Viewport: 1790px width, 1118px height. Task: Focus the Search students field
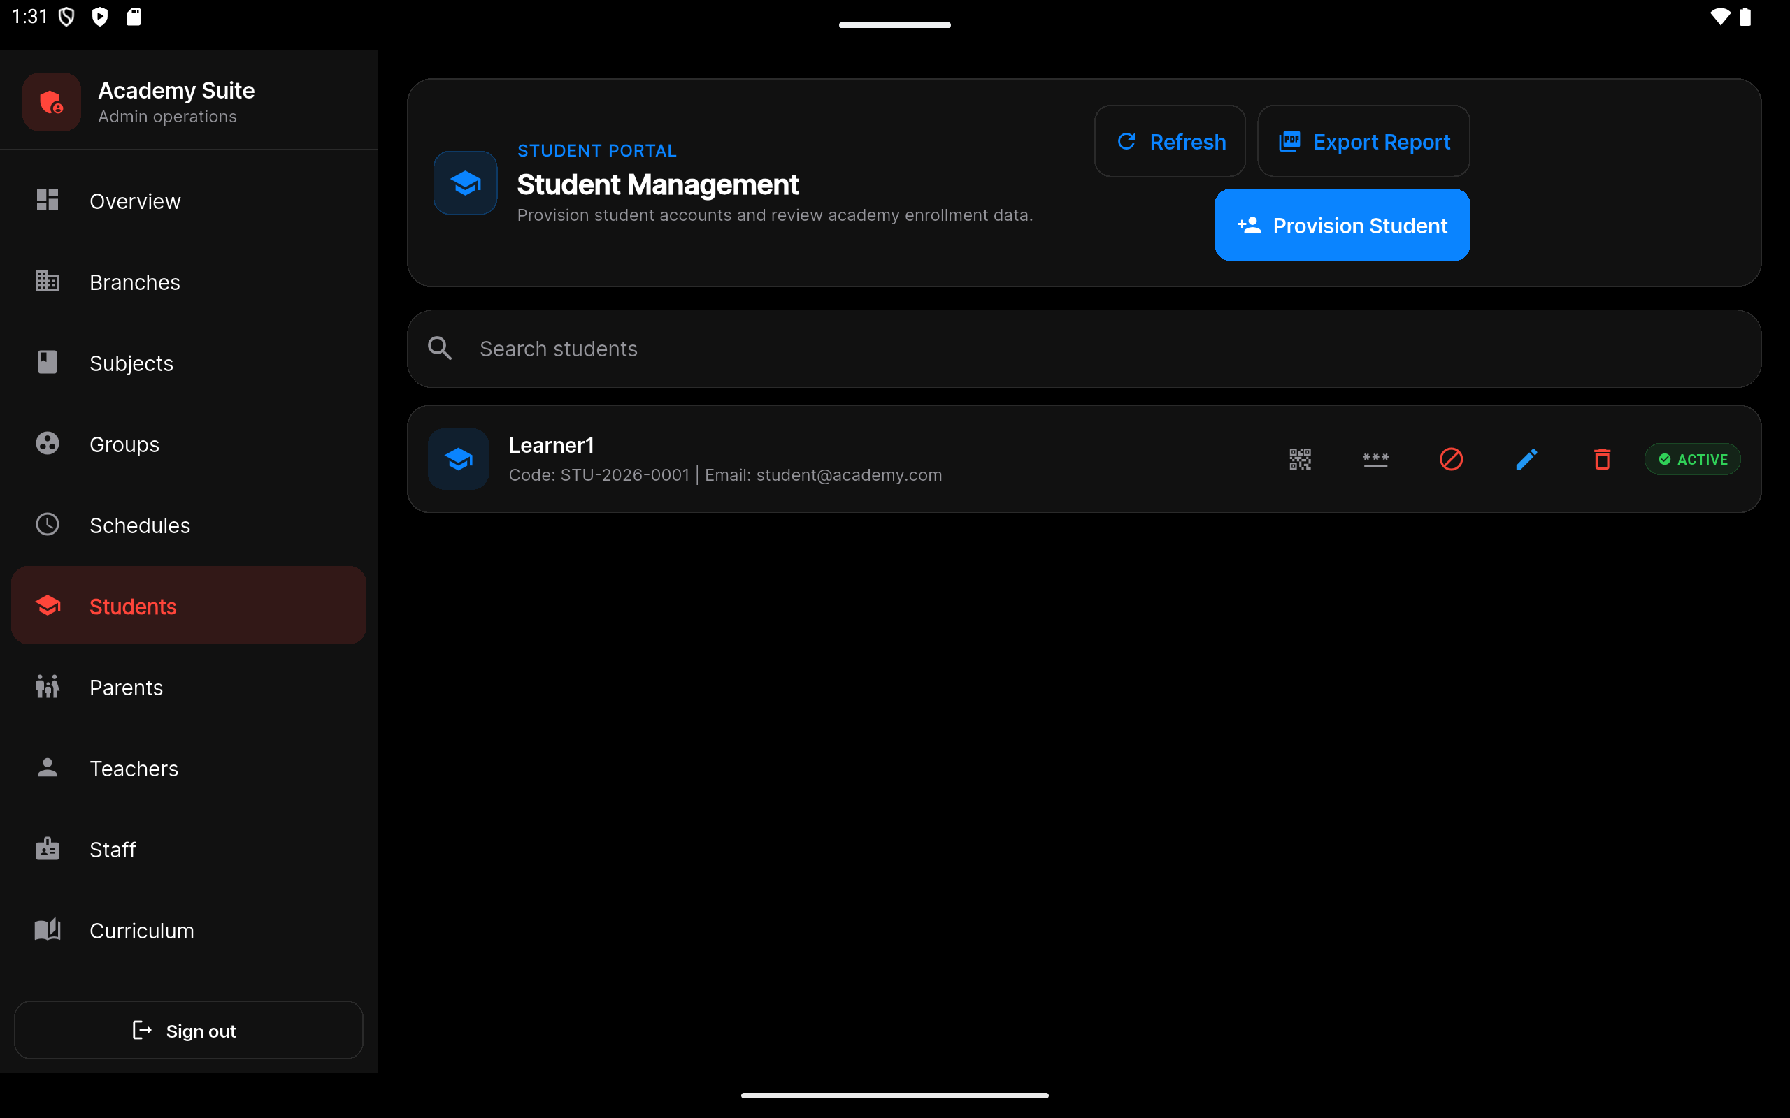point(1084,348)
